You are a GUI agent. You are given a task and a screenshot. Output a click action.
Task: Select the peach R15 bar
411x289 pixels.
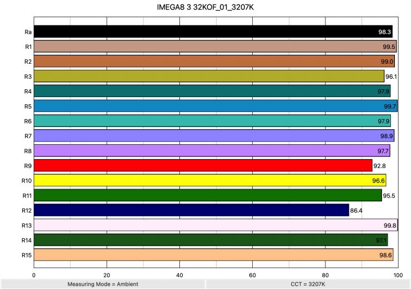213,255
